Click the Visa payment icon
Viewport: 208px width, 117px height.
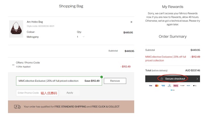[x=150, y=86]
